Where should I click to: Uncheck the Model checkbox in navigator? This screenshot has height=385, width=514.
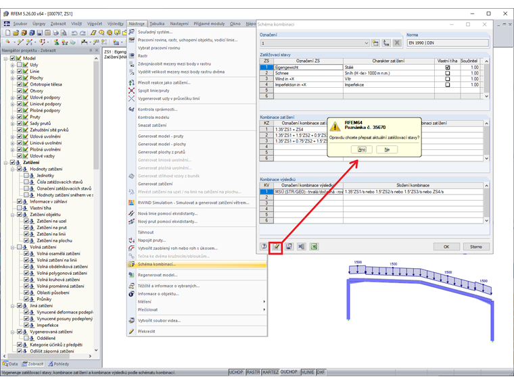point(12,58)
